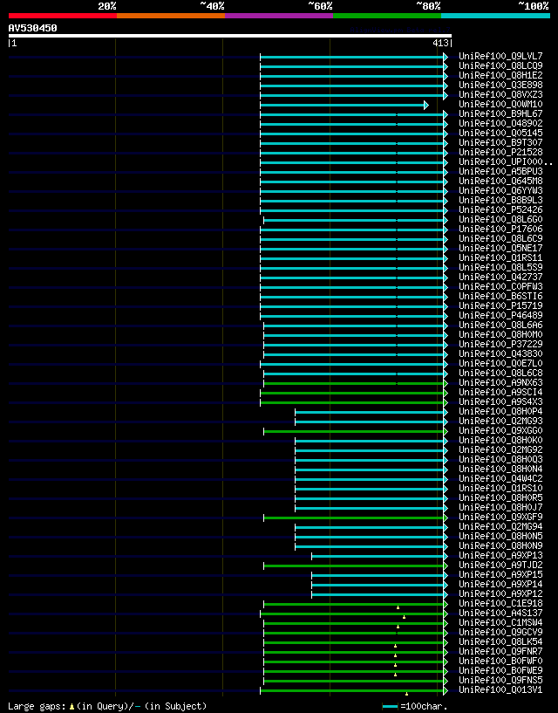Image resolution: width=558 pixels, height=713 pixels.
Task: Select label UniRef100_Q1RS11
Action: coord(500,257)
